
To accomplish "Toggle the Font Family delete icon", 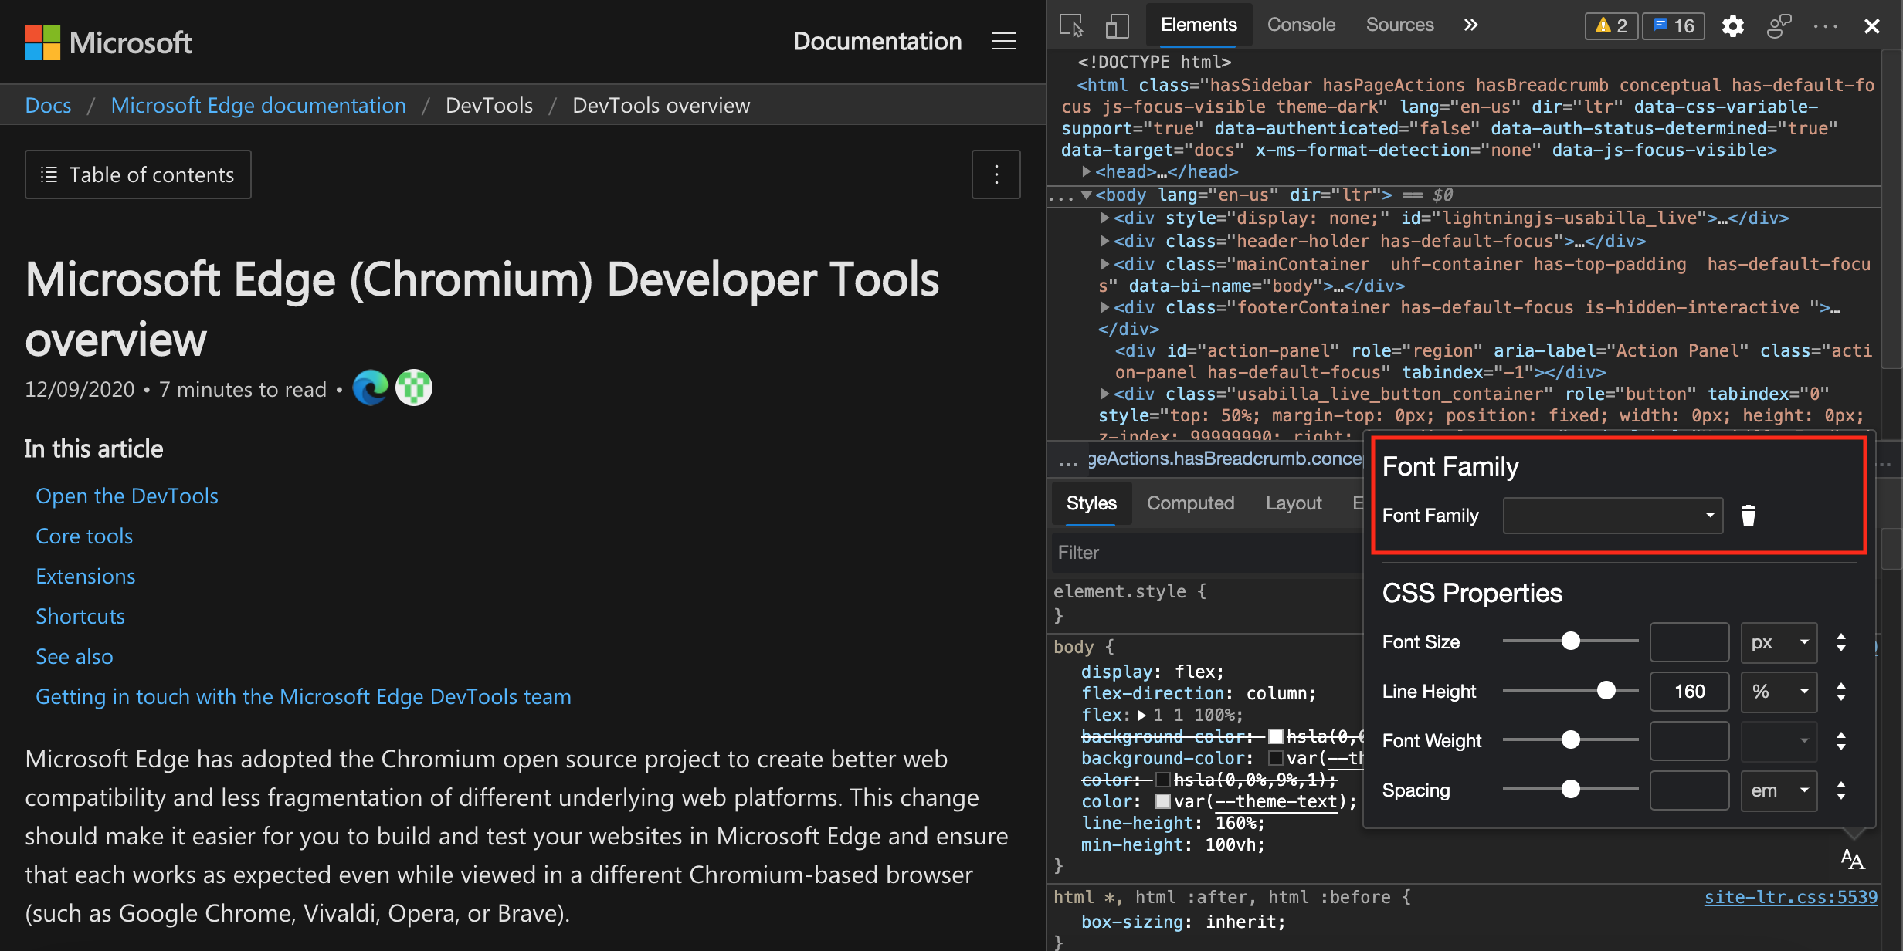I will 1749,514.
